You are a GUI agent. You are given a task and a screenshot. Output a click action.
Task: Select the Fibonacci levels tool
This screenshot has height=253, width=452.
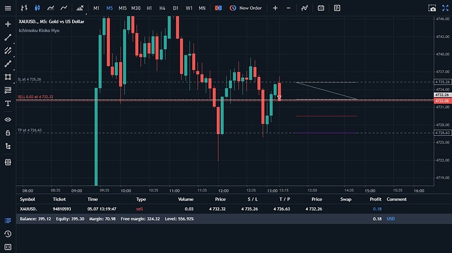click(8, 90)
